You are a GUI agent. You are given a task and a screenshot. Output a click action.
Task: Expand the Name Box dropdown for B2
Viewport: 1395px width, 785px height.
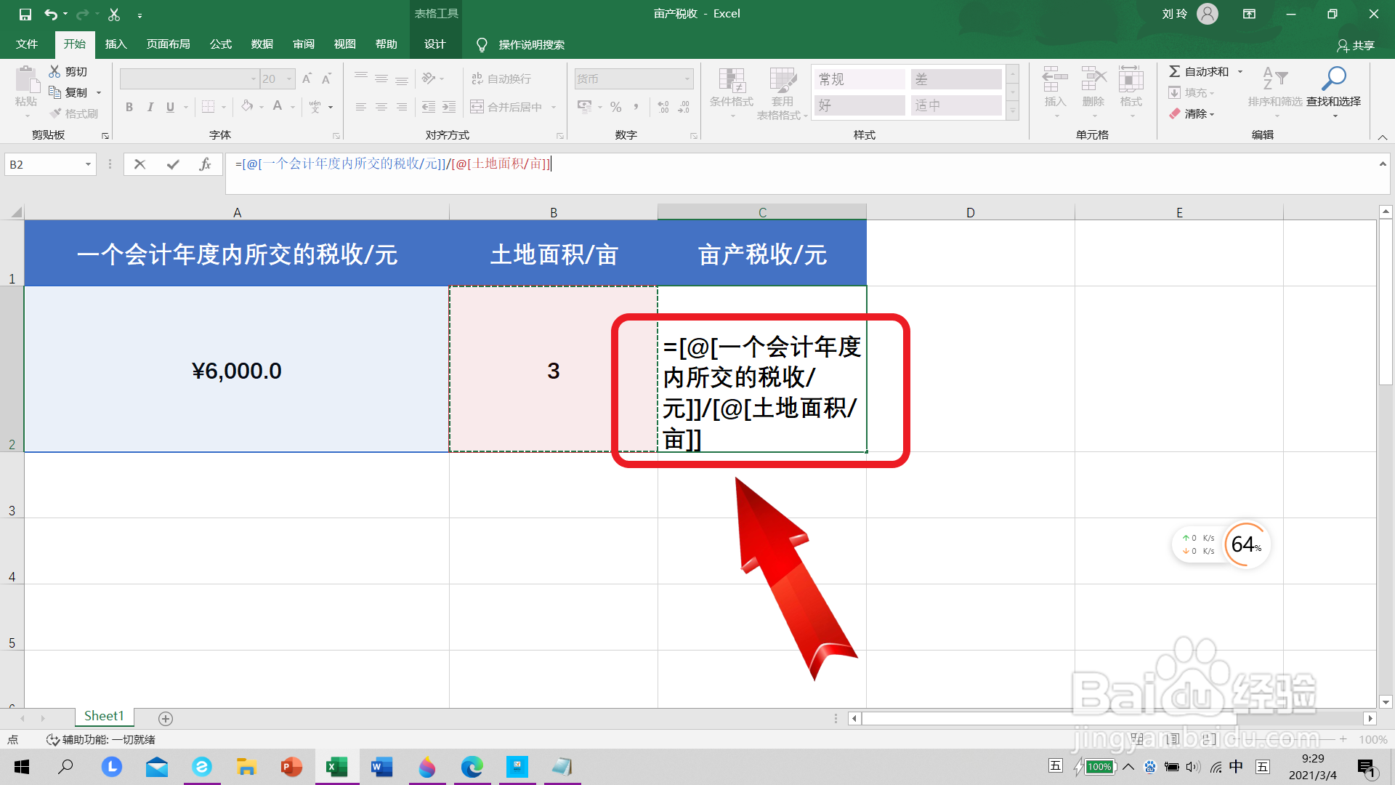pyautogui.click(x=88, y=164)
